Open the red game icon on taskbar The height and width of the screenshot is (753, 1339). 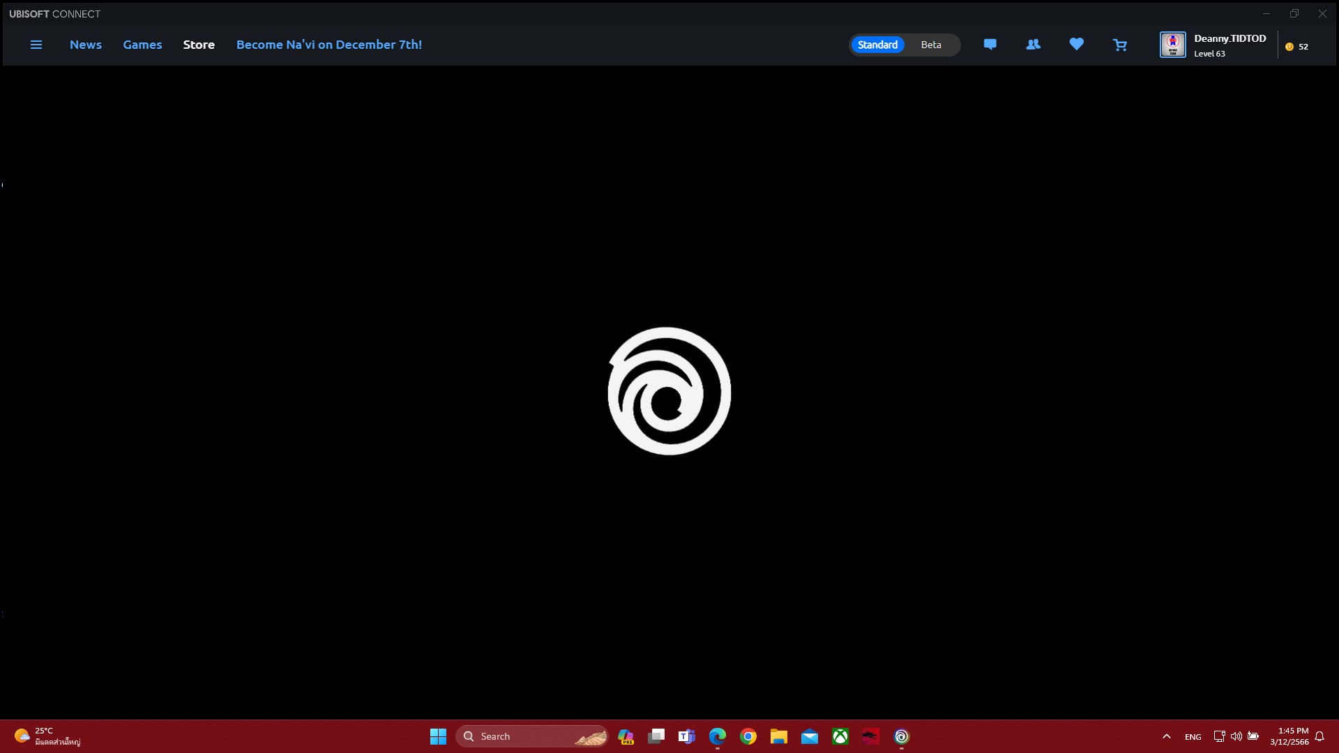click(871, 736)
